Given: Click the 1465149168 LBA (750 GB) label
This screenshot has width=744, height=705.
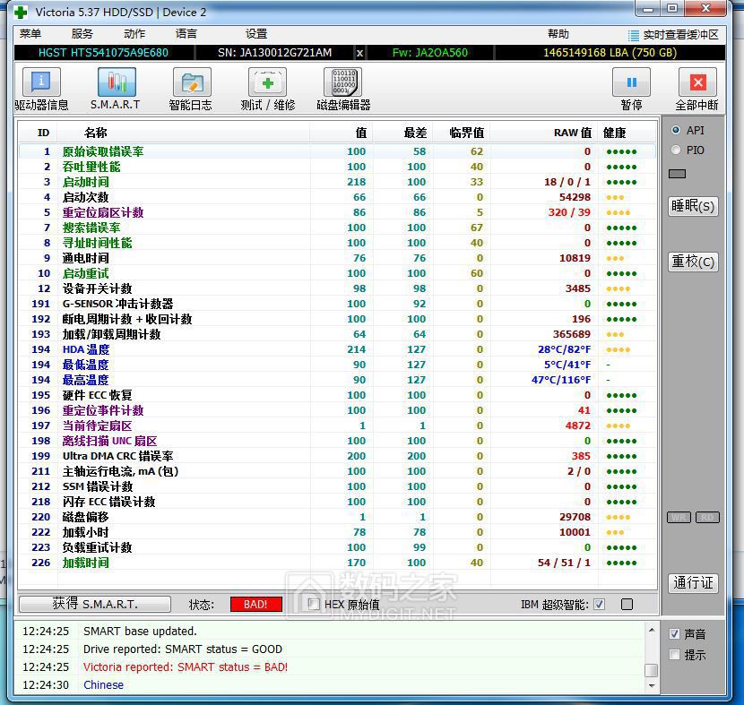Looking at the screenshot, I should click(x=610, y=53).
